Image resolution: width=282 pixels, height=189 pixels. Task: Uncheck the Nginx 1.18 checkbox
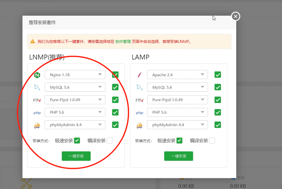pyautogui.click(x=115, y=75)
